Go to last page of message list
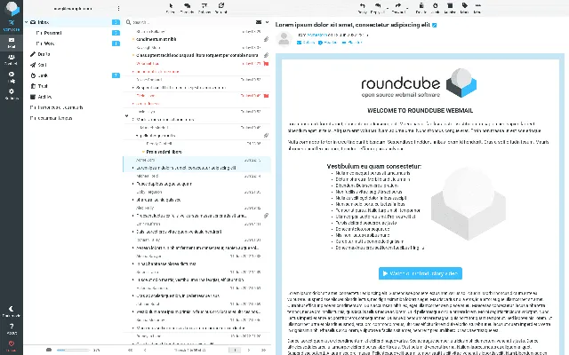Viewport: 569px width, 355px height. pyautogui.click(x=263, y=350)
